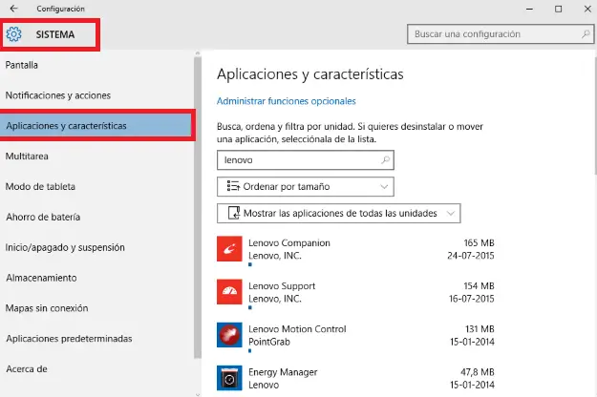This screenshot has width=597, height=397.
Task: Maximize the Configuración window
Action: (558, 9)
